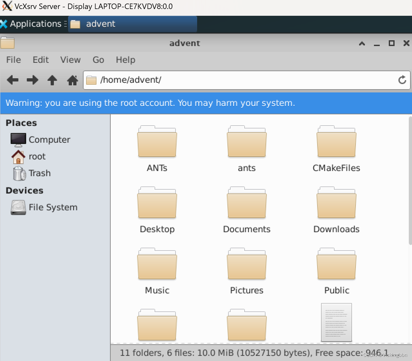This screenshot has height=361, width=412.
Task: Open the View menu
Action: click(70, 60)
